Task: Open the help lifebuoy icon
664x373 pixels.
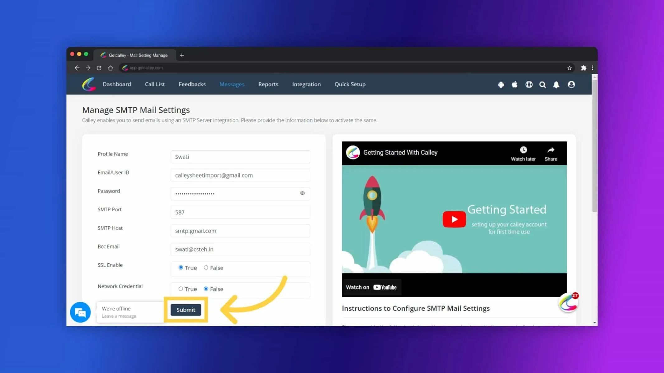Action: pos(529,85)
